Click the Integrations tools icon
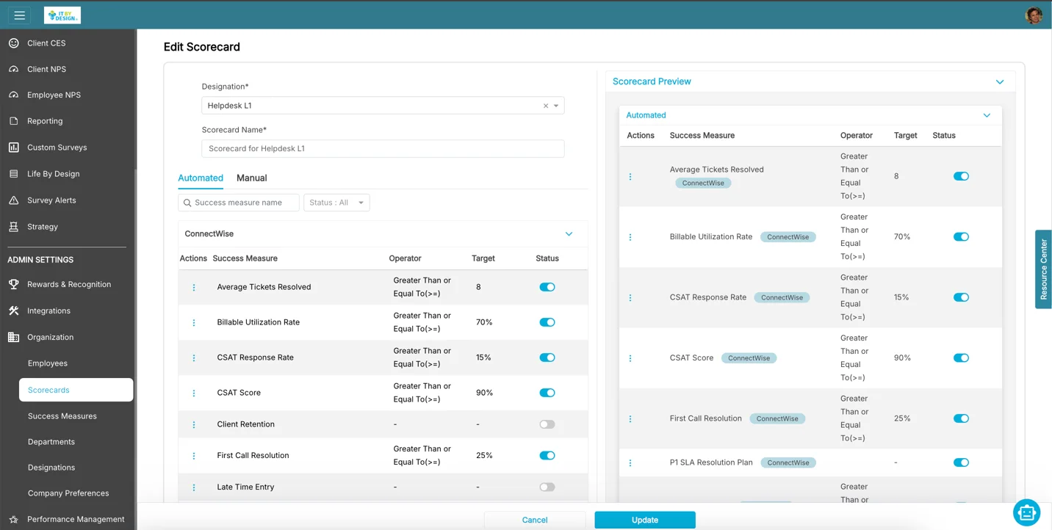The height and width of the screenshot is (530, 1052). point(13,311)
